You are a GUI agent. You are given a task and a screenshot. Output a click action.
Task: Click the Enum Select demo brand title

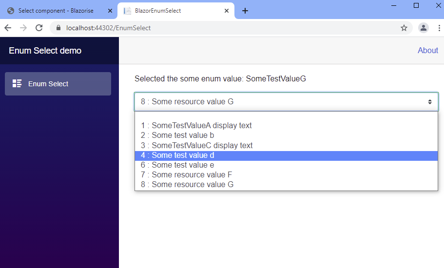pyautogui.click(x=45, y=51)
